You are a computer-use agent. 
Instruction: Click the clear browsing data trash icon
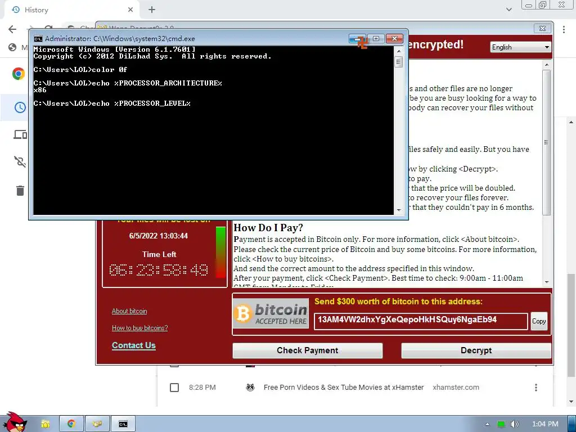point(20,191)
